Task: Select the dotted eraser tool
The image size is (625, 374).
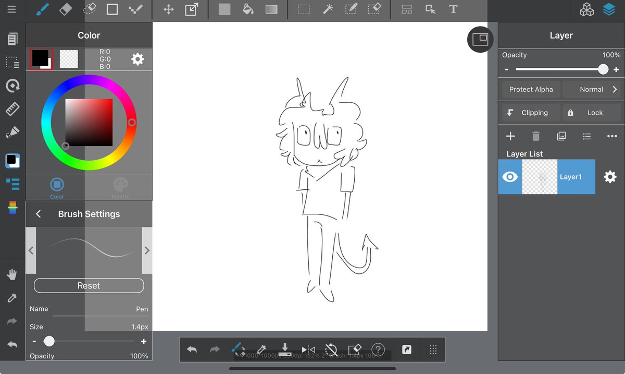Action: pos(89,9)
